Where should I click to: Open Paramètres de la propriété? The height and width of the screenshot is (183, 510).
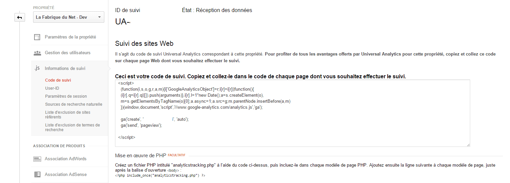pos(70,37)
